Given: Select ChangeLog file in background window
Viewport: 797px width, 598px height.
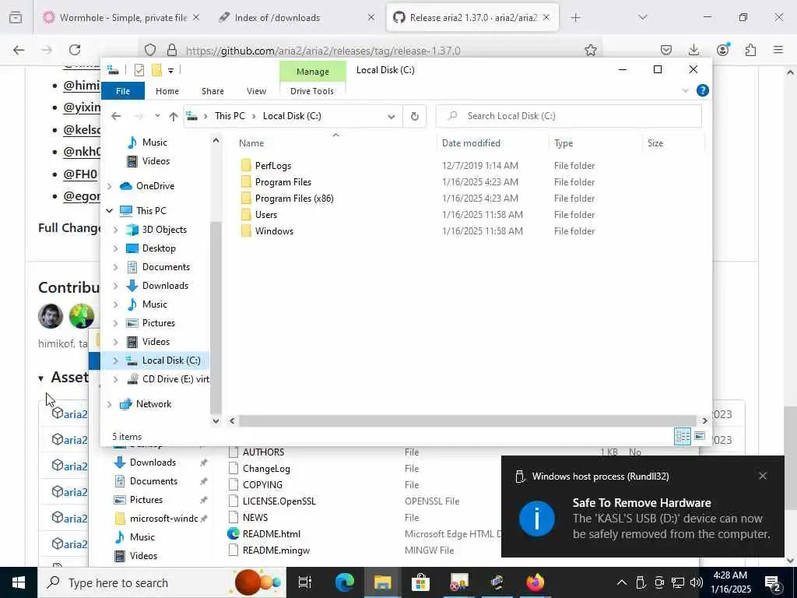Looking at the screenshot, I should 266,469.
